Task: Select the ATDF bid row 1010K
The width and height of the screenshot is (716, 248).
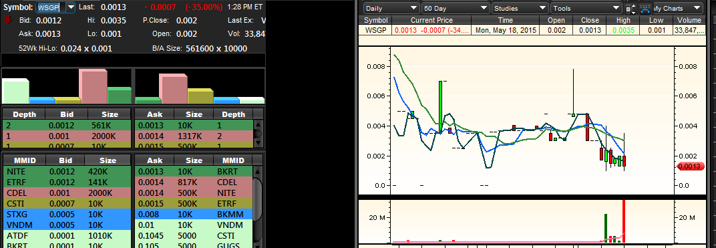Action: (x=67, y=236)
